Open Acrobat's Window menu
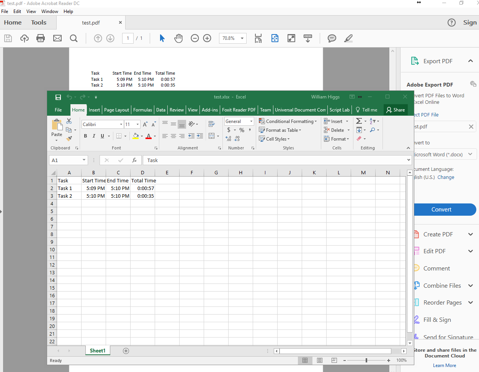This screenshot has width=479, height=372. tap(50, 11)
